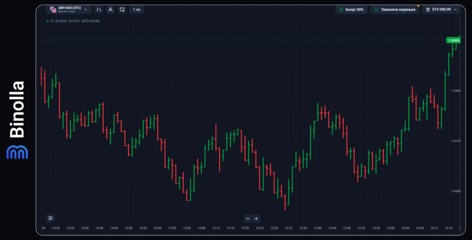This screenshot has height=240, width=472.
Task: Open the Таємнича скринька button
Action: click(395, 9)
